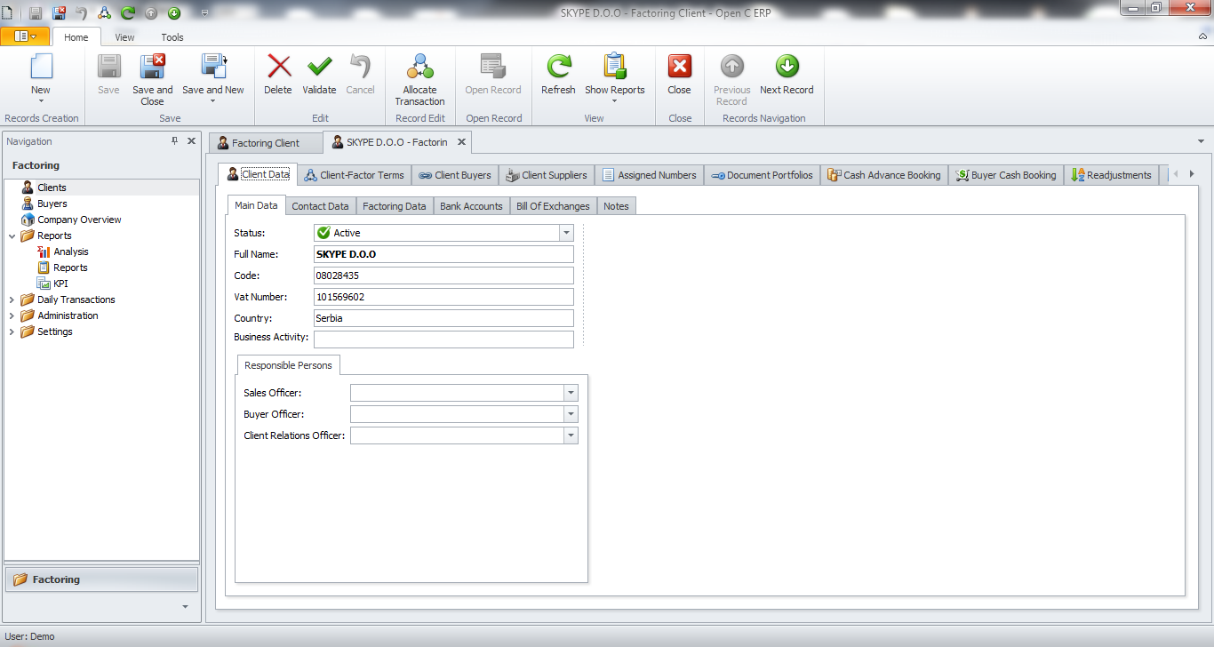The height and width of the screenshot is (647, 1214).
Task: Open Assigned Numbers tab
Action: click(649, 175)
